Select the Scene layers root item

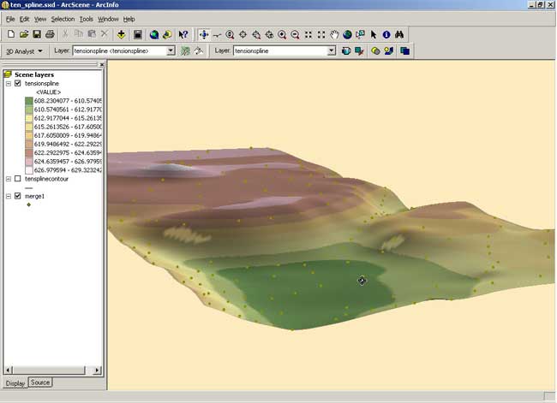[34, 74]
